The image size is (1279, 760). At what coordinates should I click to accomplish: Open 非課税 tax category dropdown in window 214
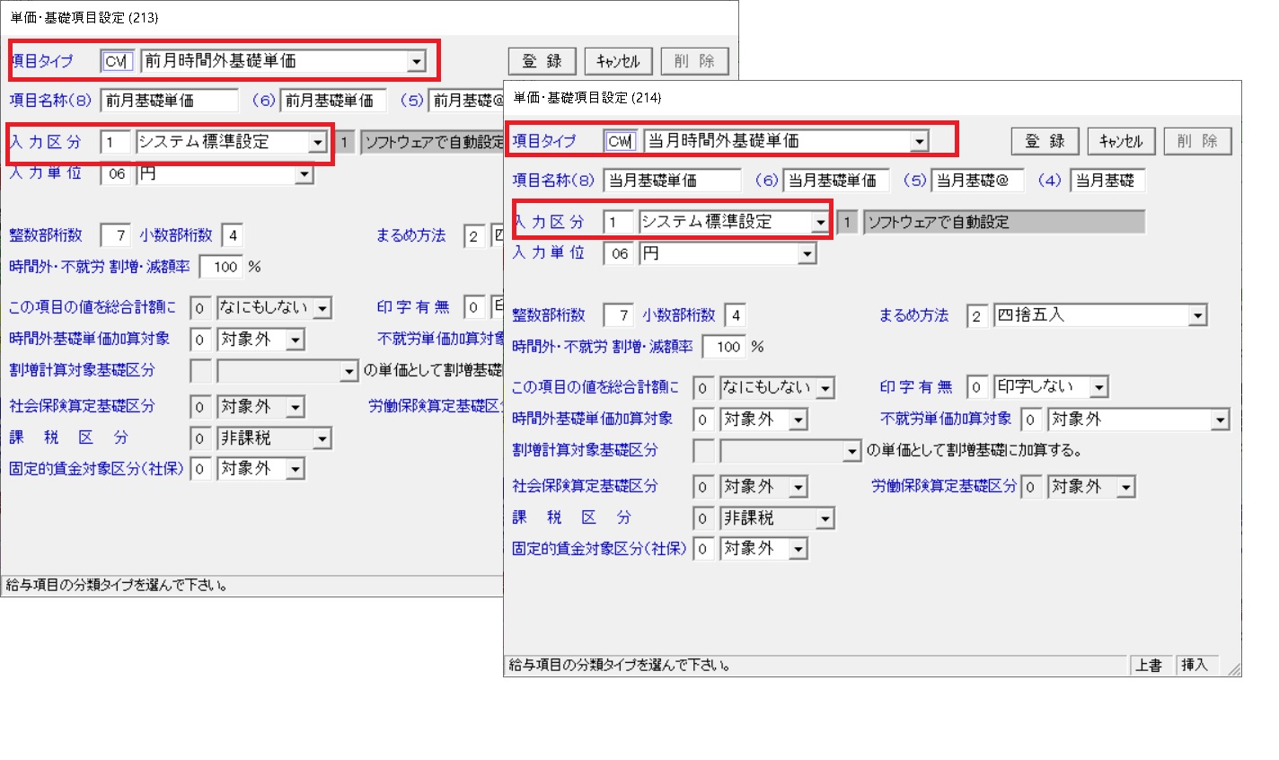(x=825, y=518)
